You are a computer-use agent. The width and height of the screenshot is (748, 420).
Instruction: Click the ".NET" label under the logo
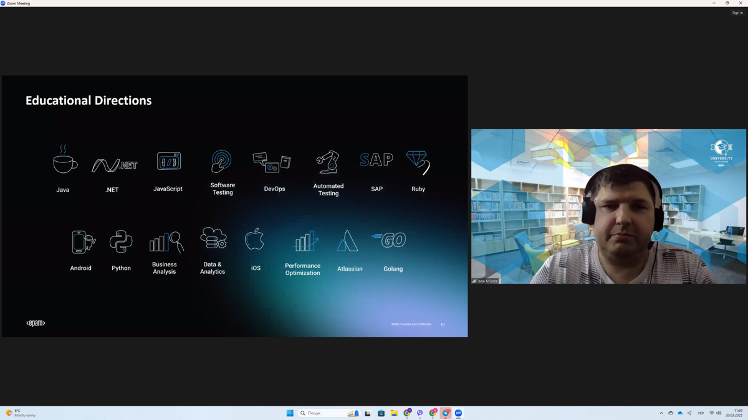coord(112,190)
